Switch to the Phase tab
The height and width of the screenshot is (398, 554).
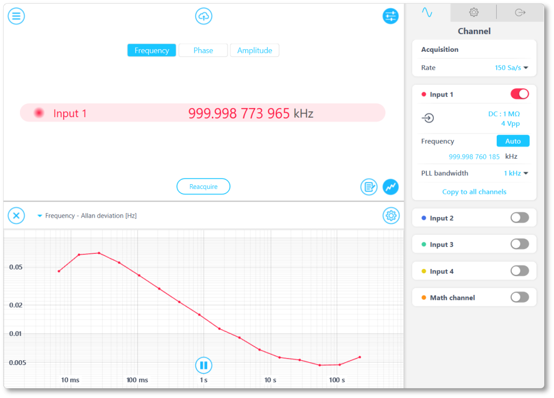[203, 50]
